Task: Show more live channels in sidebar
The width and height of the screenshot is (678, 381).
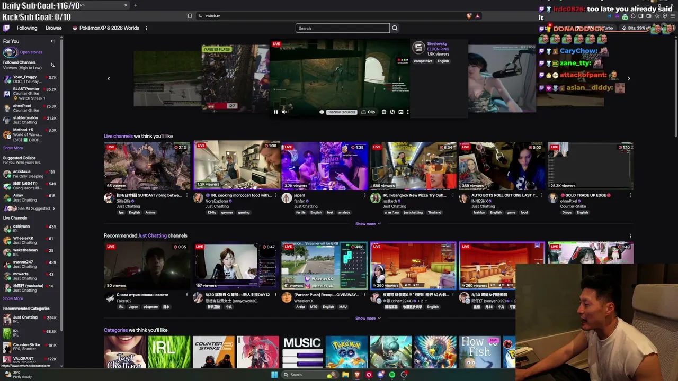Action: [13, 298]
